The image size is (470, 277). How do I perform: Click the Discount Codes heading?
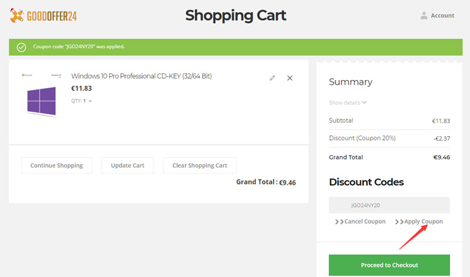tap(366, 182)
